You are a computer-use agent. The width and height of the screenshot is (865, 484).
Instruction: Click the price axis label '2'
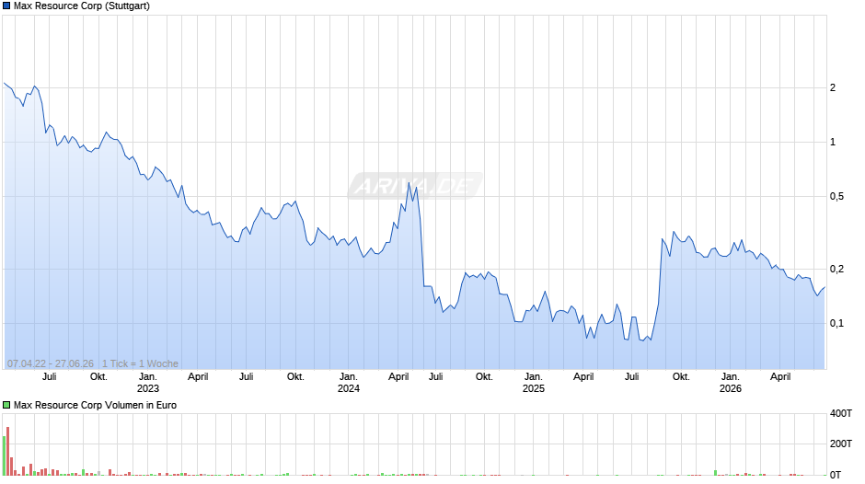(x=833, y=87)
